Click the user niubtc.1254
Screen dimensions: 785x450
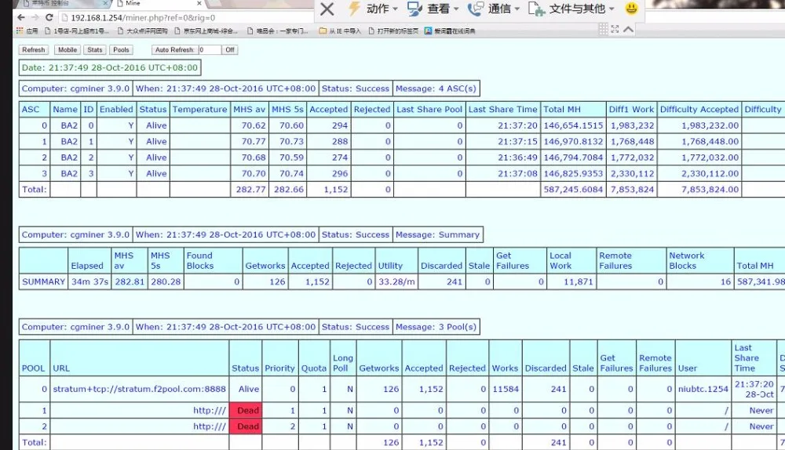point(703,389)
